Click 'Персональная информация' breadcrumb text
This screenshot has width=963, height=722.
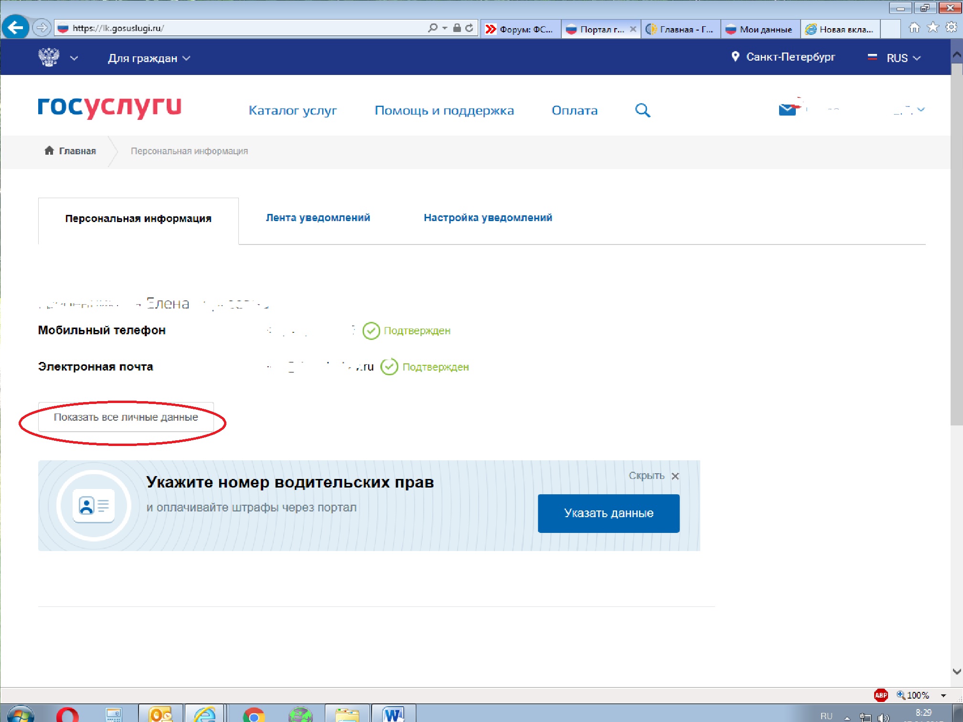189,151
